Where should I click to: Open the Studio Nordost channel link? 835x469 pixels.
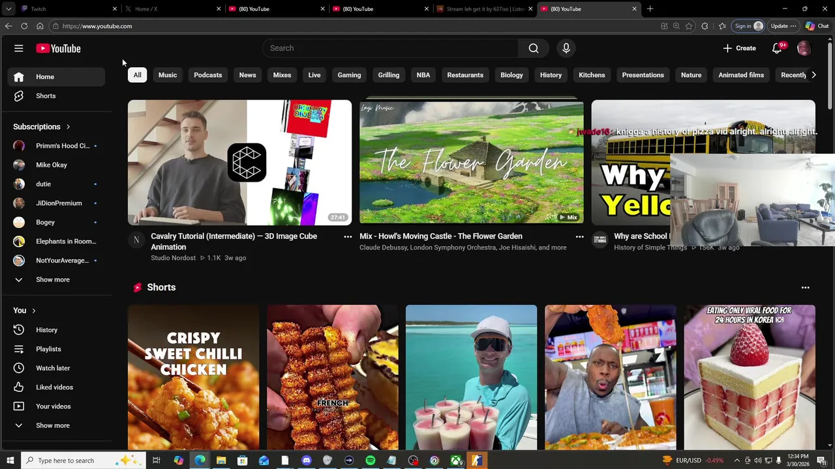coord(173,258)
